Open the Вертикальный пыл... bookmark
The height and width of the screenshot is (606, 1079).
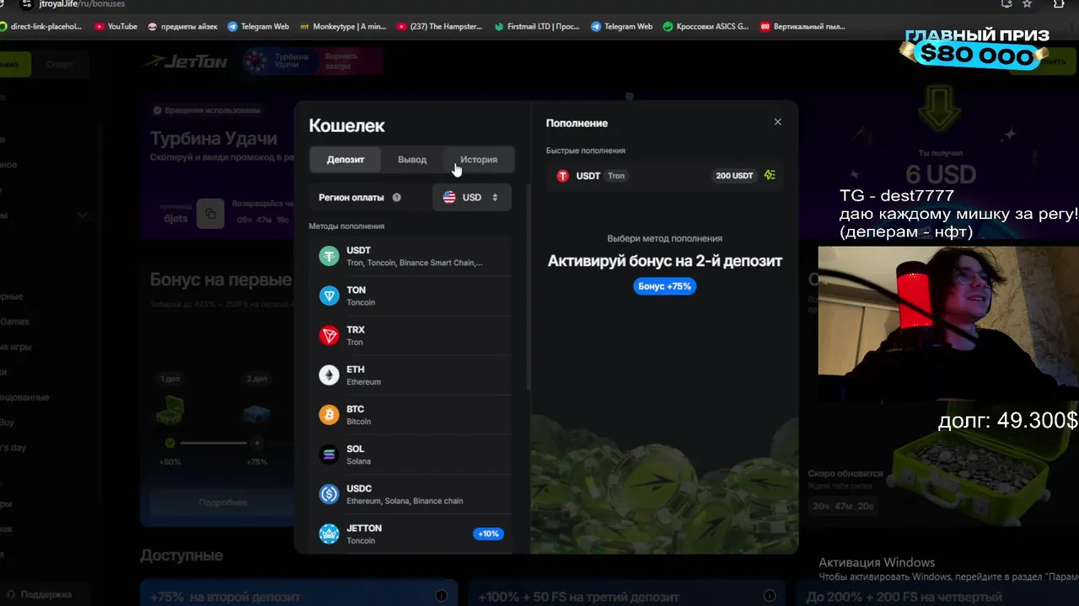point(803,26)
